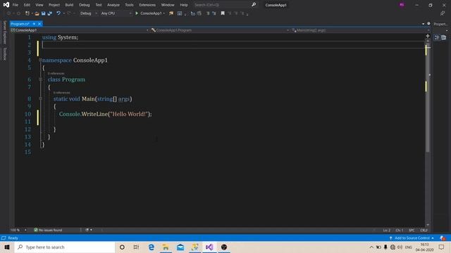
Task: Click the window settings gear icon beside Properties
Action: (428, 24)
